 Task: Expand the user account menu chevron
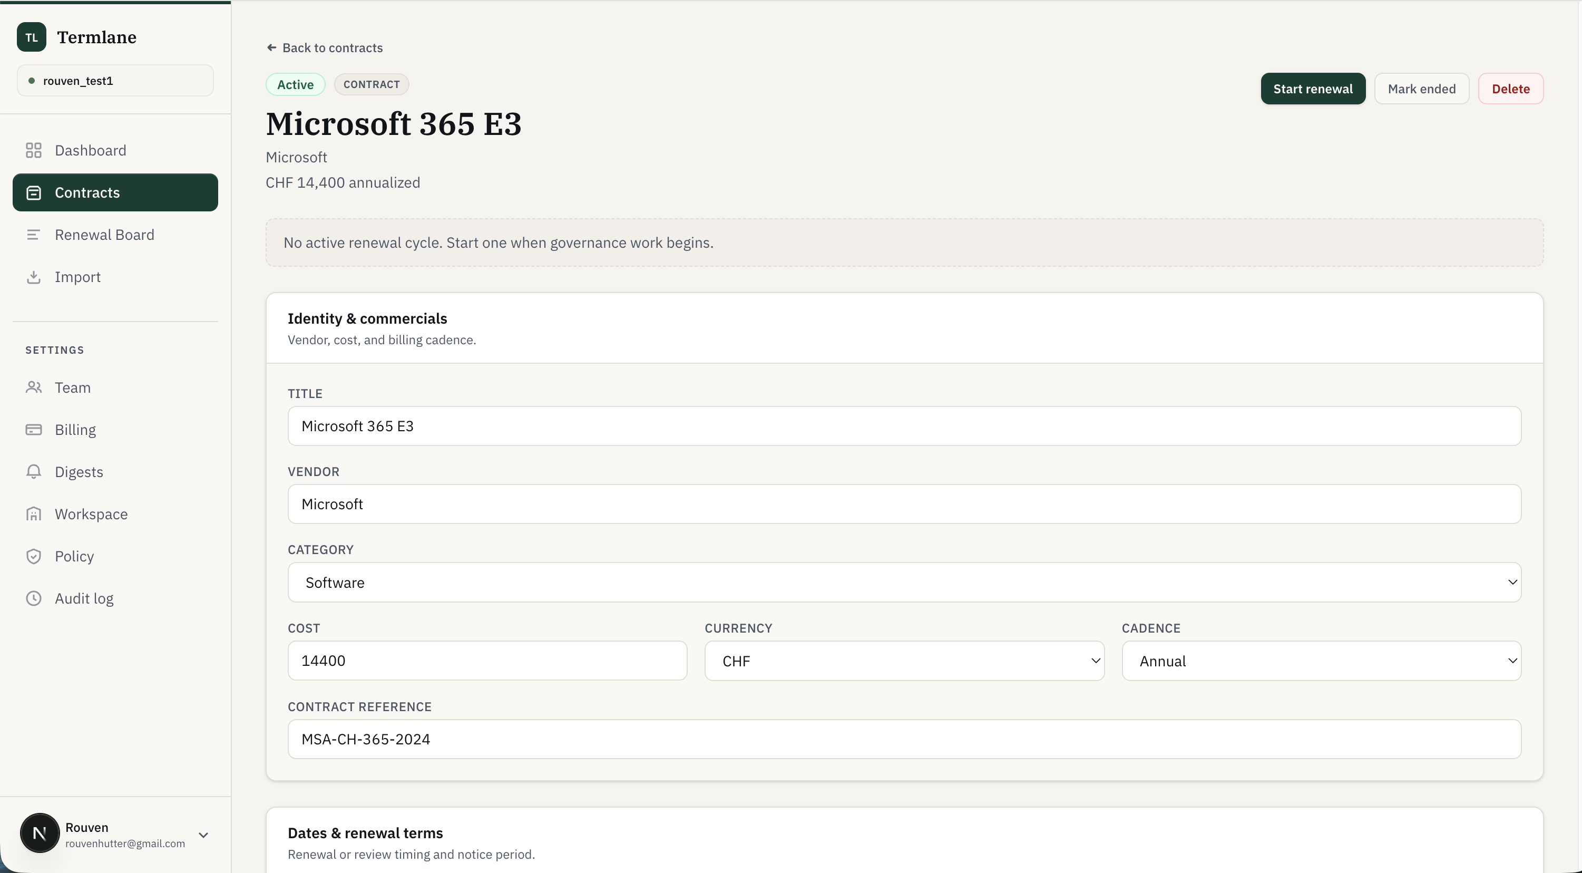click(203, 835)
